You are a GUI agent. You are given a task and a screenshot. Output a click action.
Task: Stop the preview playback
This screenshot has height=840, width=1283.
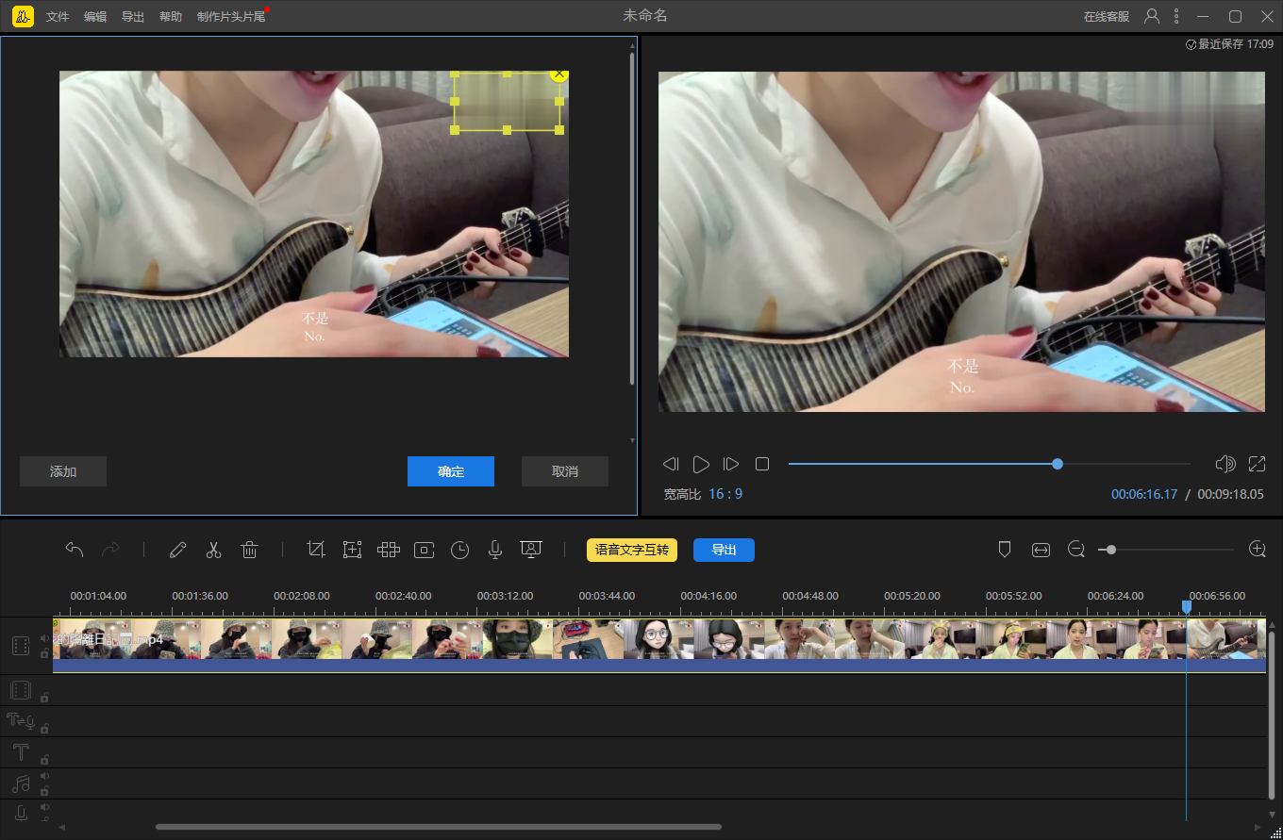(762, 464)
